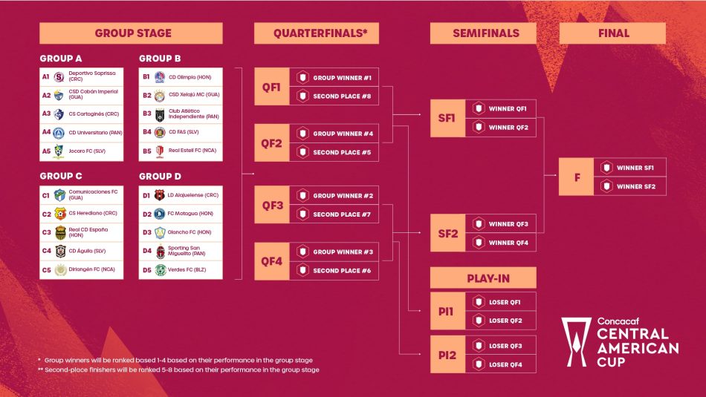
Task: Select the Group Stage header
Action: coord(133,33)
